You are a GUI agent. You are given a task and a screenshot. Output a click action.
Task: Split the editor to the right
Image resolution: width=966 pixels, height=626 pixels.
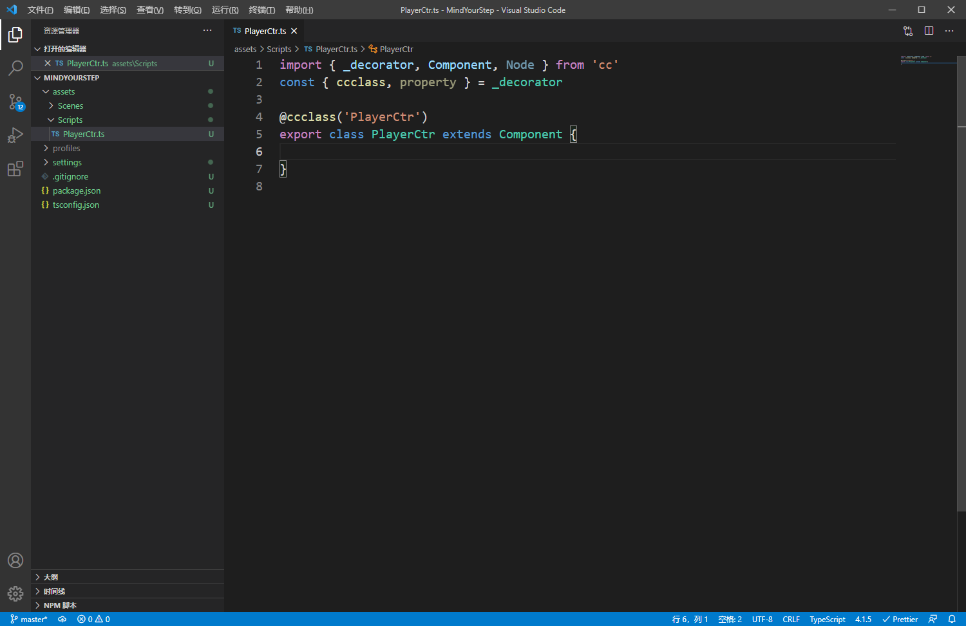click(929, 31)
